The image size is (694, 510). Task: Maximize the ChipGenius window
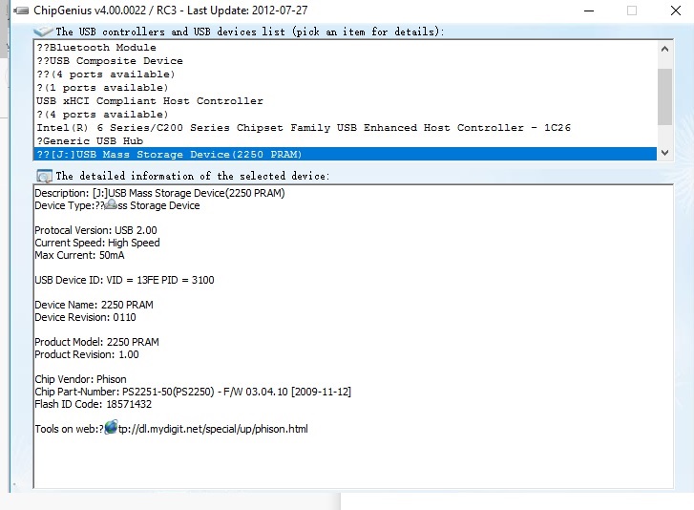tap(632, 11)
